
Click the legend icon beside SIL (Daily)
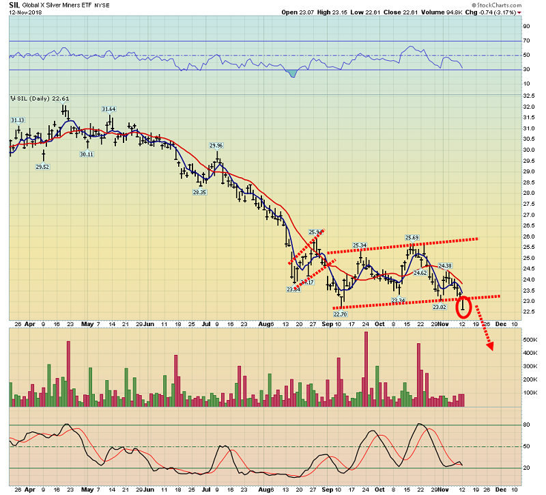[13, 98]
